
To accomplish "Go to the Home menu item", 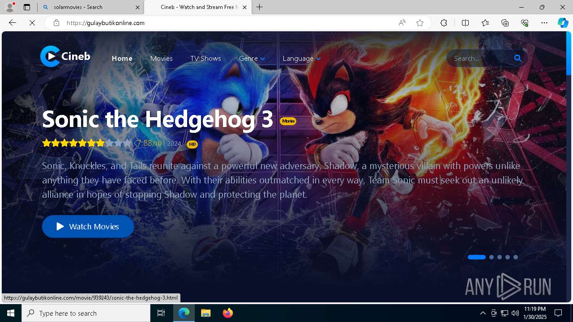I will coord(122,58).
